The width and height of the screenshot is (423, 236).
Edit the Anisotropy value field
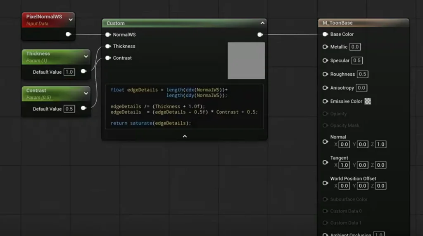pyautogui.click(x=361, y=88)
